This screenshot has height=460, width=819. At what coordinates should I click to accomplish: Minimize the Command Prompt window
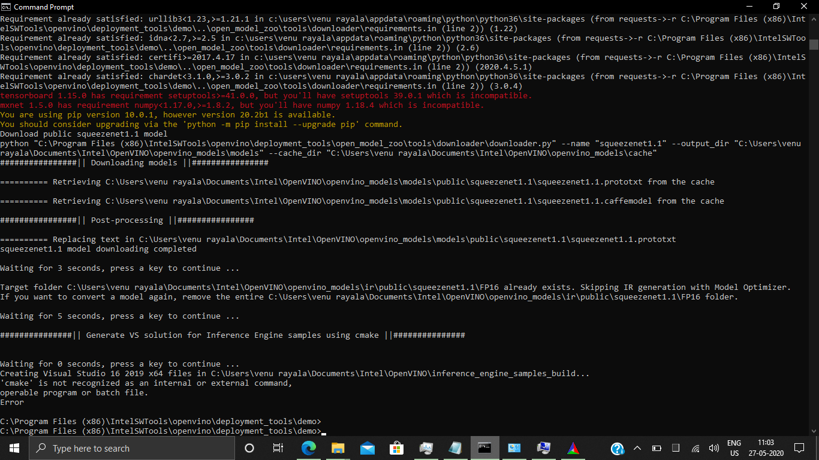tap(749, 7)
